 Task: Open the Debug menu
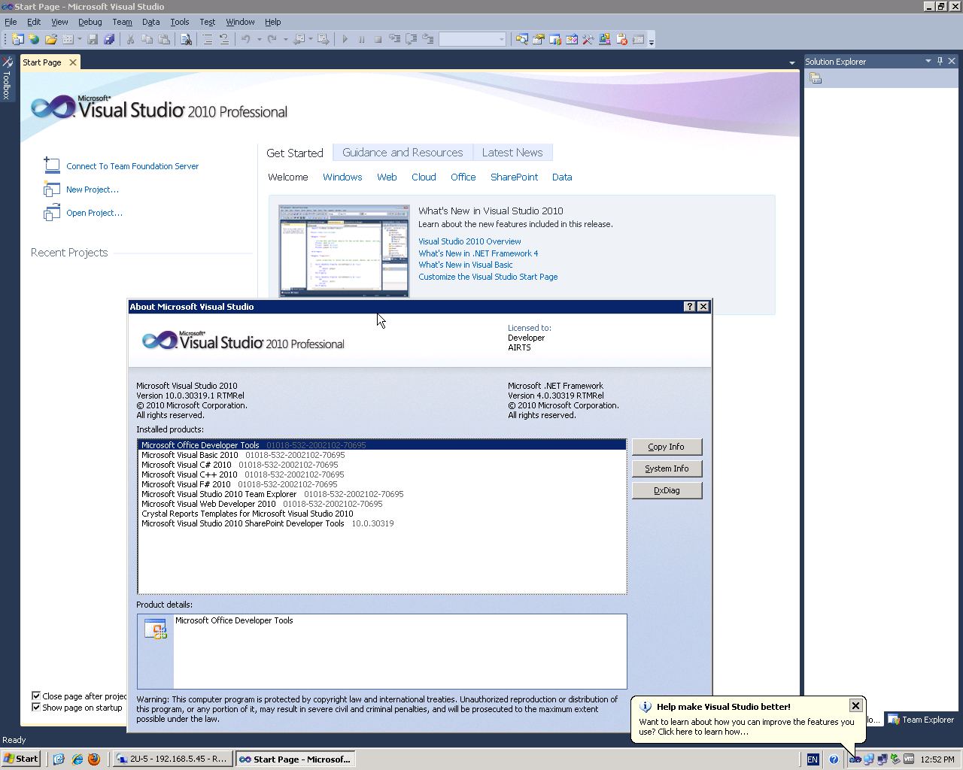(x=90, y=22)
